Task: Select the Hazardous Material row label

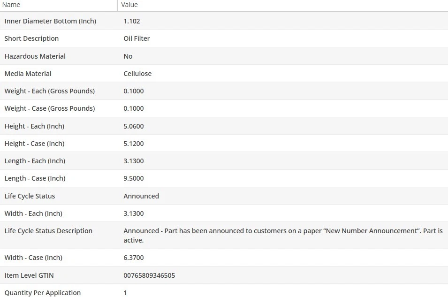Action: click(x=35, y=56)
